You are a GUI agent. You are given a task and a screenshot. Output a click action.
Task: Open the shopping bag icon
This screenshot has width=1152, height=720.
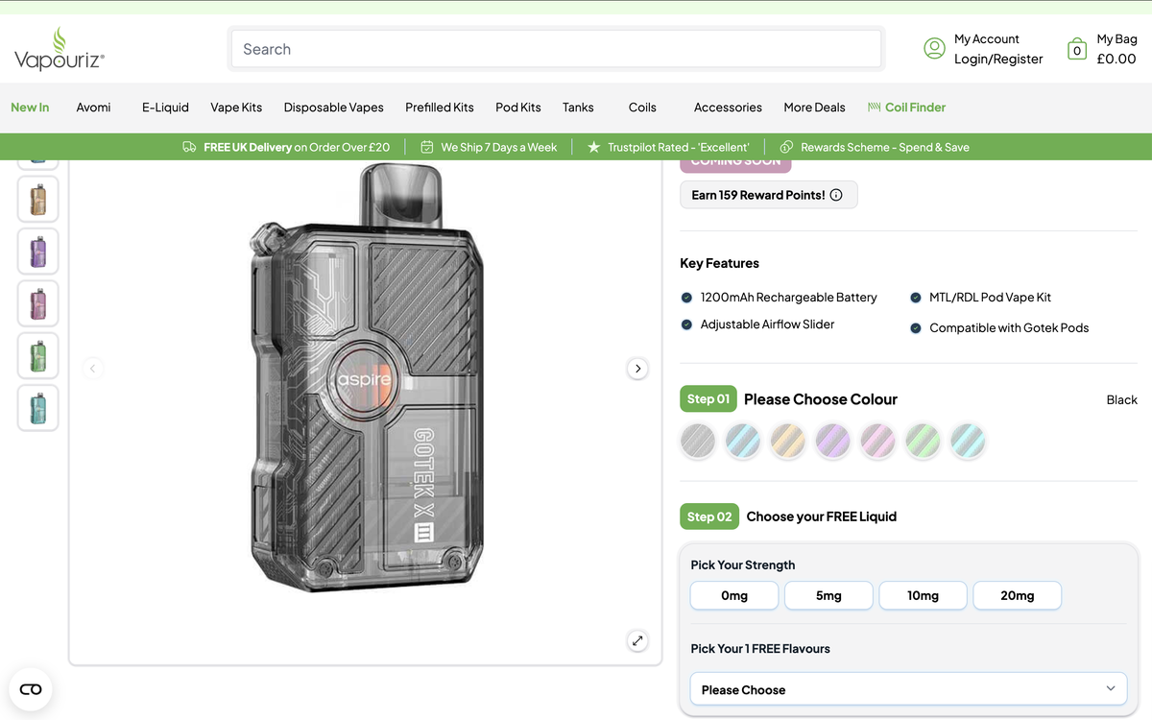tap(1077, 49)
